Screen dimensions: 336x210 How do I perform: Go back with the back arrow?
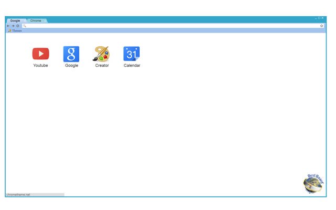[x=8, y=26]
